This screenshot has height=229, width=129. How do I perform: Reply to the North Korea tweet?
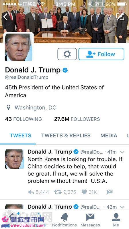(31, 192)
